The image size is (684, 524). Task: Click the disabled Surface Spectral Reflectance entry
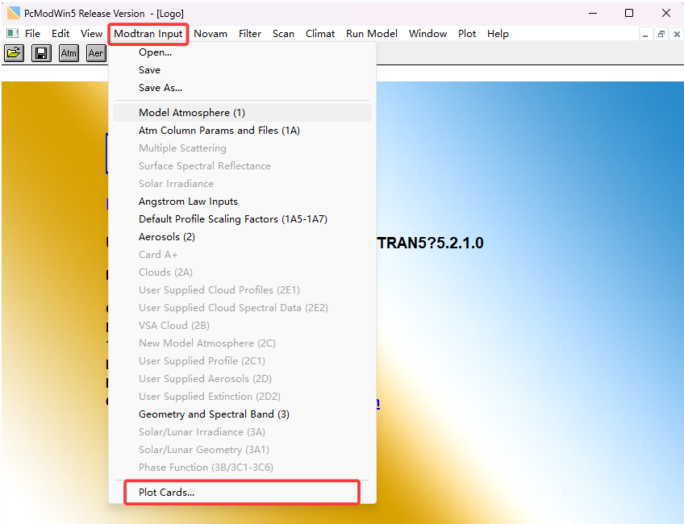click(242, 165)
